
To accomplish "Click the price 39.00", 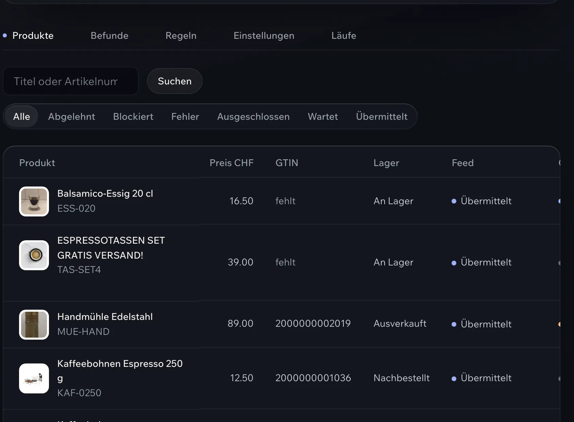I will 240,262.
